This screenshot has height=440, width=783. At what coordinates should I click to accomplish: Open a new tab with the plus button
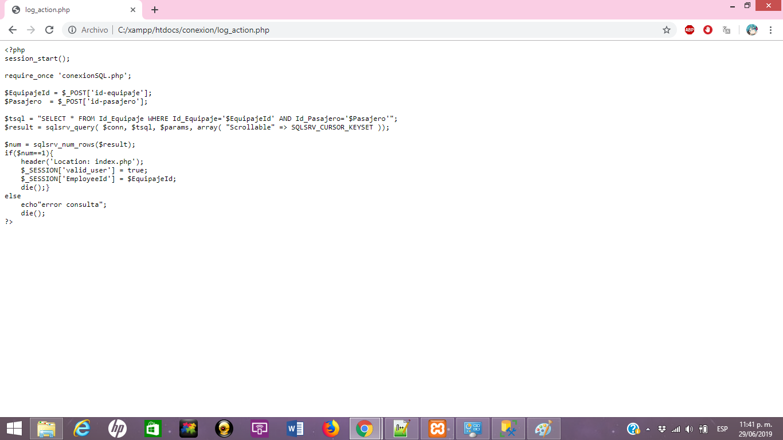click(x=155, y=10)
